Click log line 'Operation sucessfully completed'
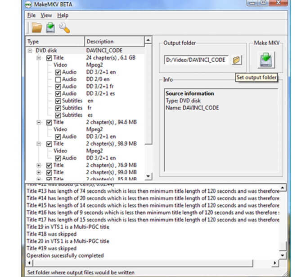The image size is (306, 277). coord(65,255)
